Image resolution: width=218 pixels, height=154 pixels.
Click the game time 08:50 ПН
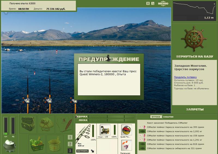tap(24, 9)
